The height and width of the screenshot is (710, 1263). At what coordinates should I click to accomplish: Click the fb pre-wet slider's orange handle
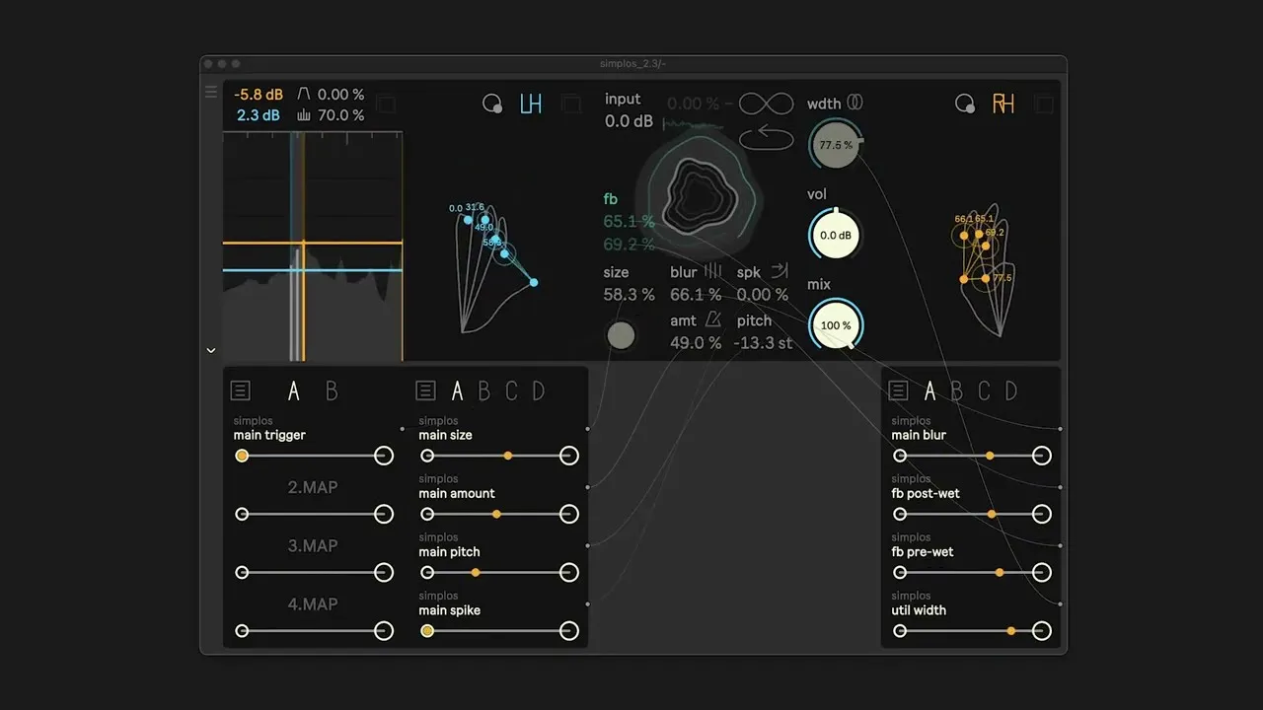tap(1000, 572)
